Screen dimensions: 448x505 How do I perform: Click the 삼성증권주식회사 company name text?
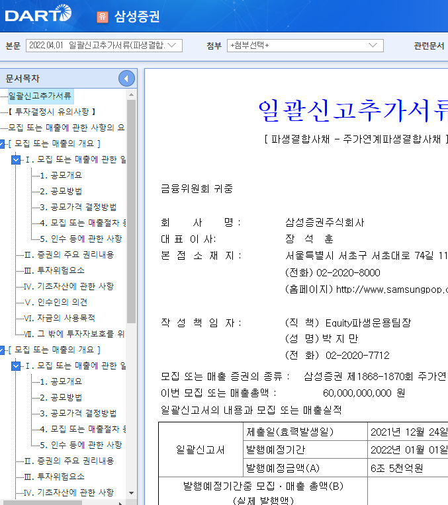tap(325, 223)
